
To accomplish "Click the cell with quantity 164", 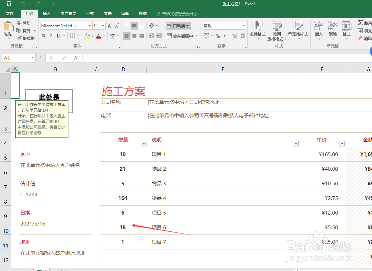I will click(x=123, y=198).
